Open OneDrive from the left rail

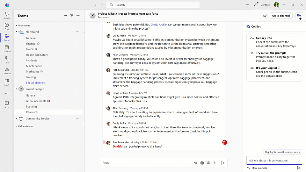click(7, 71)
